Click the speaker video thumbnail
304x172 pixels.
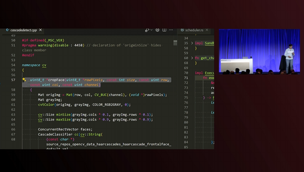point(259,51)
